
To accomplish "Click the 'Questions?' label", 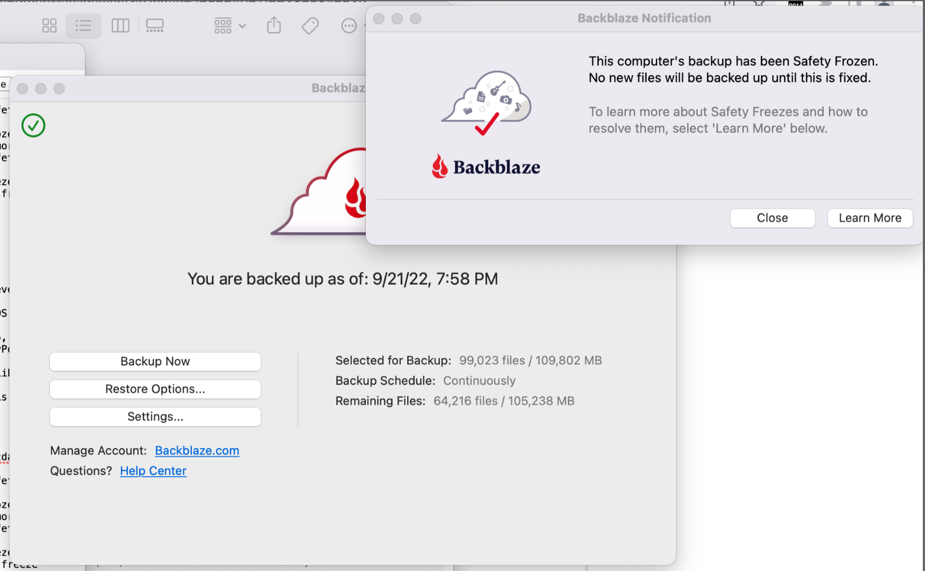I will click(81, 471).
